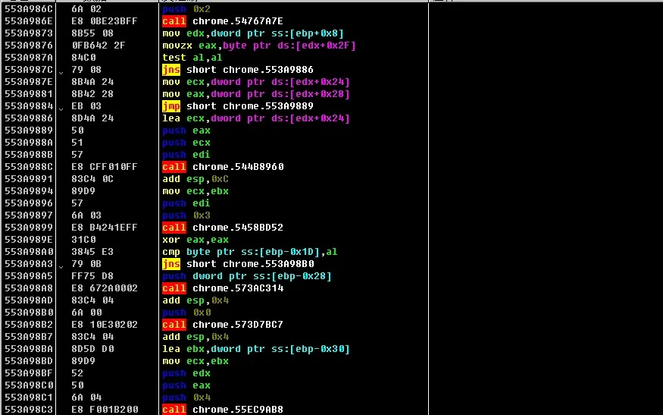Select the push 0x3 instruction
Image resolution: width=663 pixels, height=415 pixels.
(x=186, y=215)
